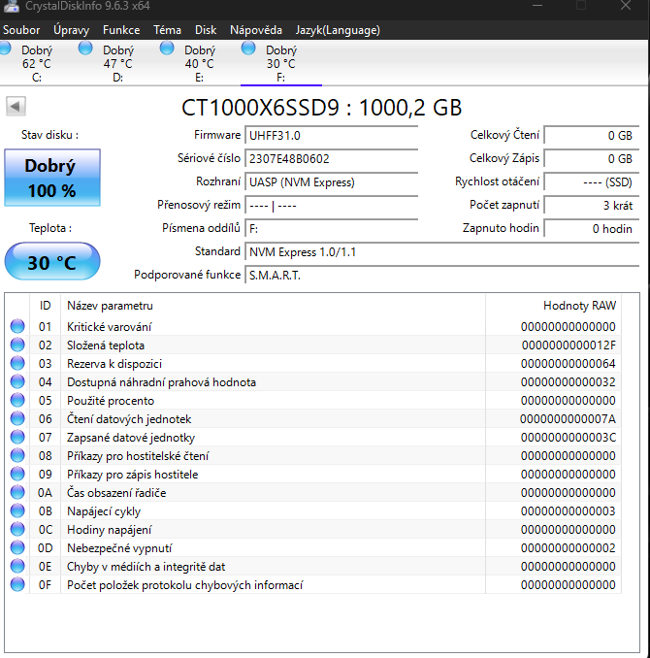Viewport: 650px width, 658px height.
Task: Open the Nápověda menu
Action: coord(256,30)
